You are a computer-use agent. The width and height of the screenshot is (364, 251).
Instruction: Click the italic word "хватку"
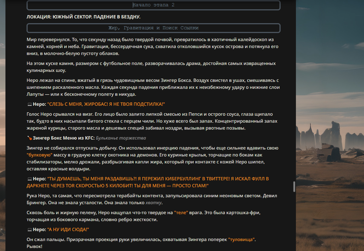[154, 203]
